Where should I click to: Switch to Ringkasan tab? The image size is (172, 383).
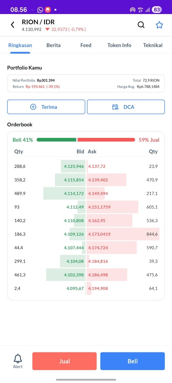[x=20, y=45]
